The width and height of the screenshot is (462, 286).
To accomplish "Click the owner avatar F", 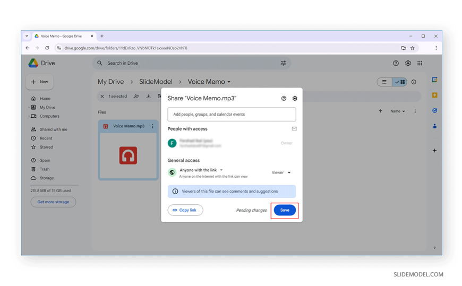I will (x=172, y=143).
